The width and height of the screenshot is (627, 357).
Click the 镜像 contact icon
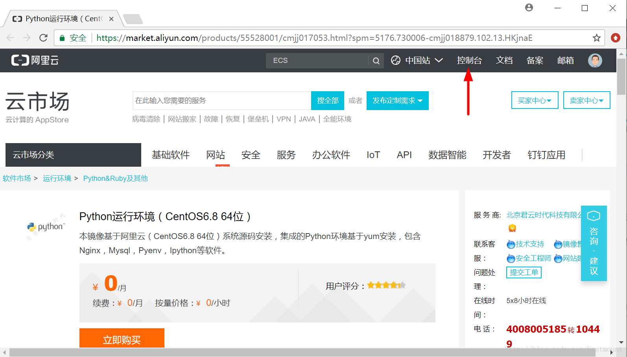point(558,244)
